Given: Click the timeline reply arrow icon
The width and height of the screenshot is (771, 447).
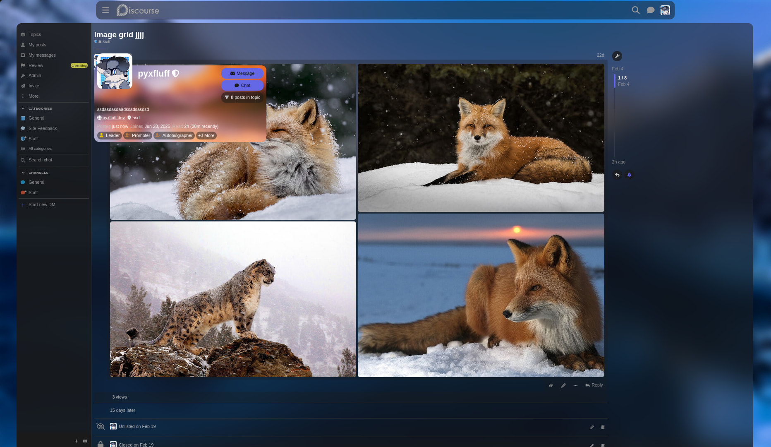Looking at the screenshot, I should pyautogui.click(x=617, y=175).
